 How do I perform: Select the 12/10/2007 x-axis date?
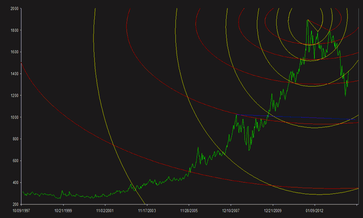(231, 210)
